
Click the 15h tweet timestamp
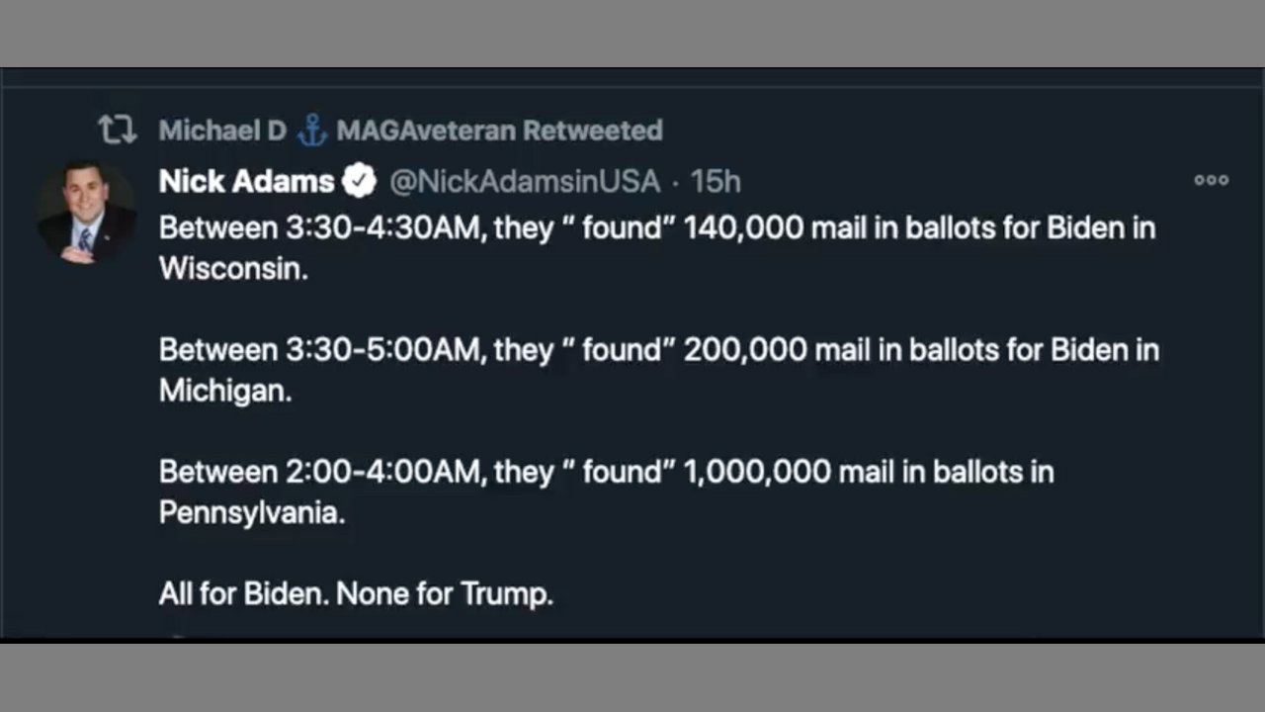coord(716,181)
